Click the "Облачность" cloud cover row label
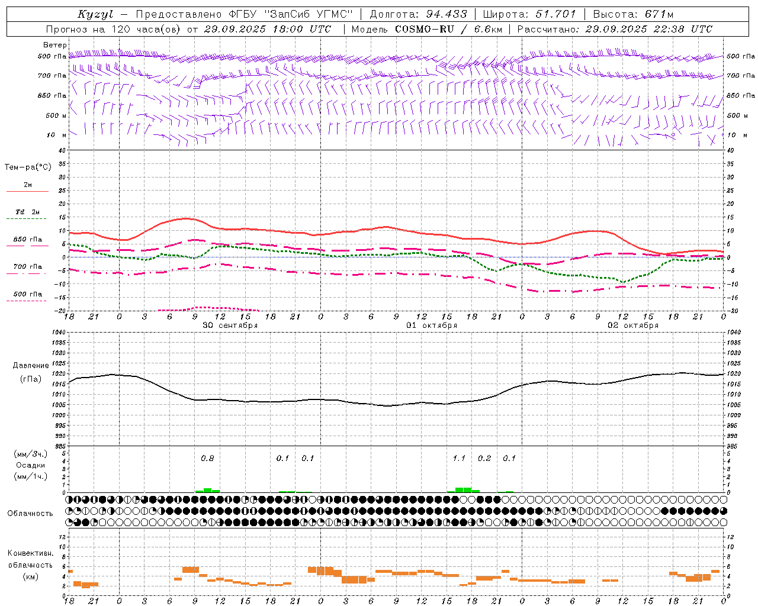Screen dimensions: 758x606 coord(30,514)
